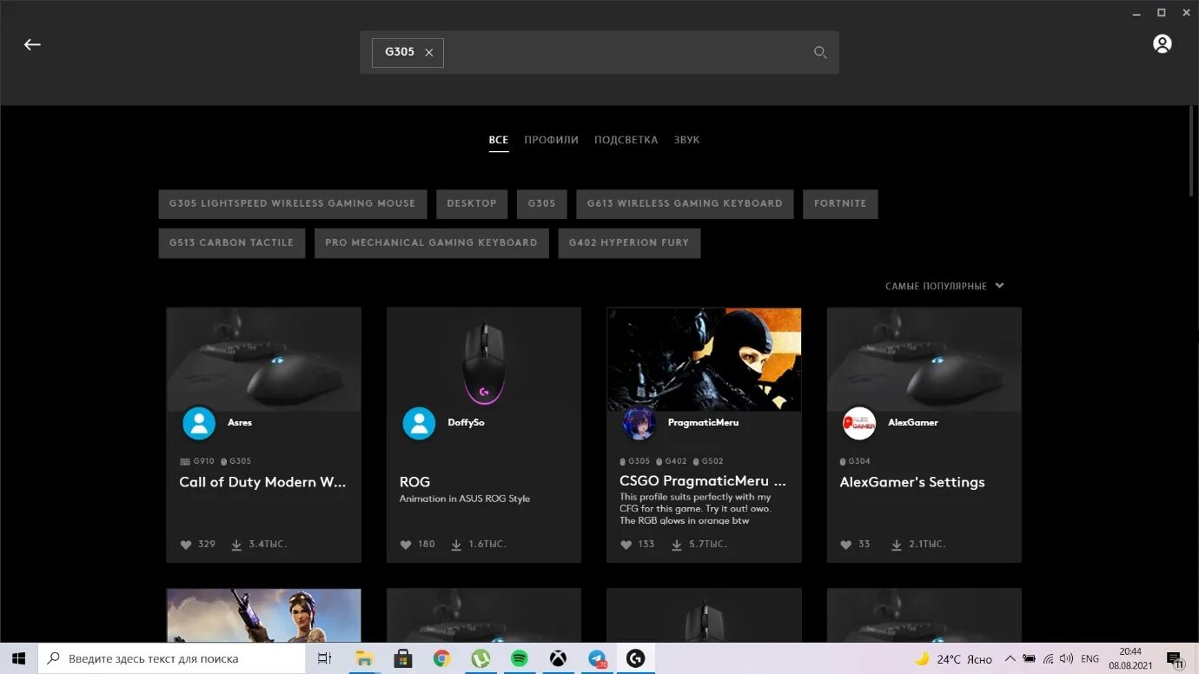Like AlexGamer's Settings heart

[846, 545]
